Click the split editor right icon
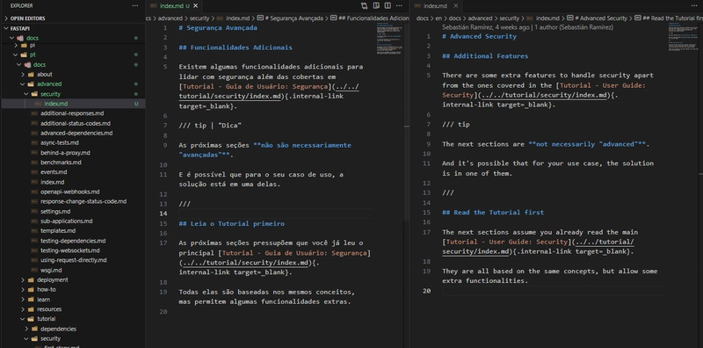 coord(388,6)
